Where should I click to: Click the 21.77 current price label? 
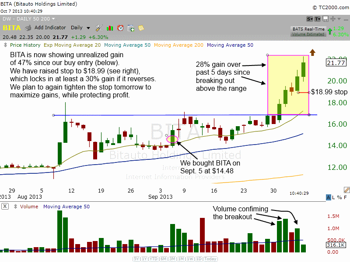click(x=336, y=63)
